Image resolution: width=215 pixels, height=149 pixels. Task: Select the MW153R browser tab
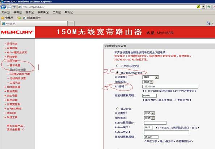click(x=34, y=24)
